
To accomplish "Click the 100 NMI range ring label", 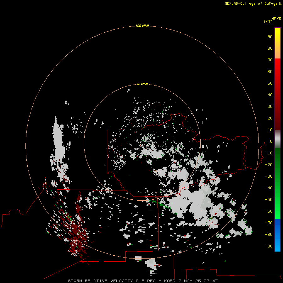I will (142, 26).
